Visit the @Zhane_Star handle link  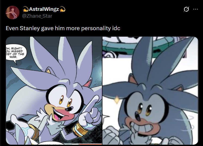[37, 16]
